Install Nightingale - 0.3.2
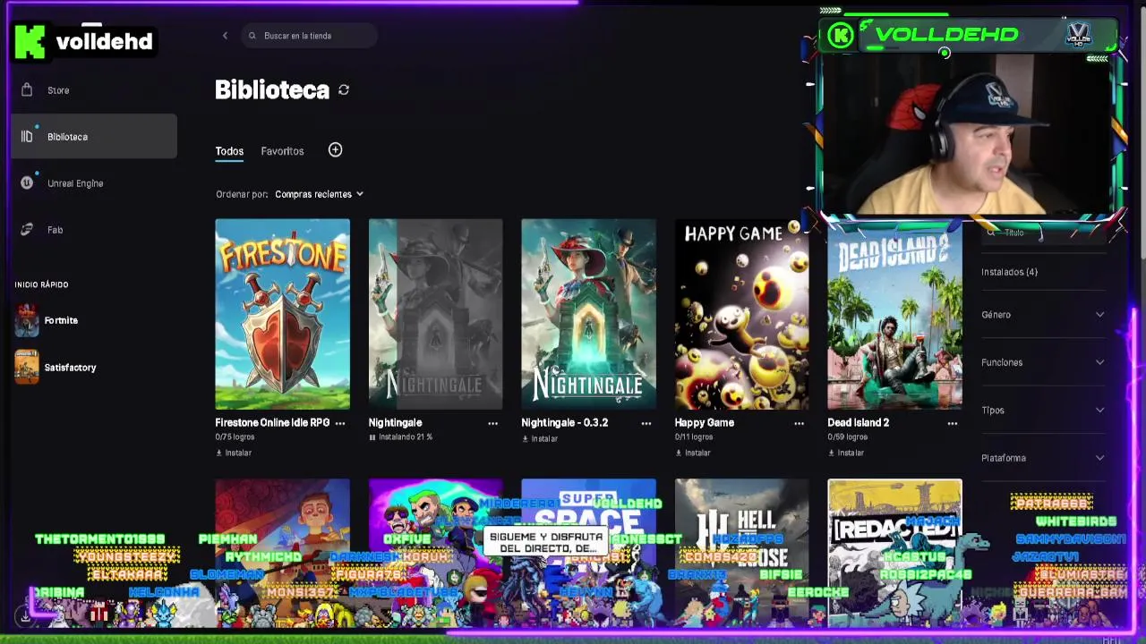 (x=540, y=438)
